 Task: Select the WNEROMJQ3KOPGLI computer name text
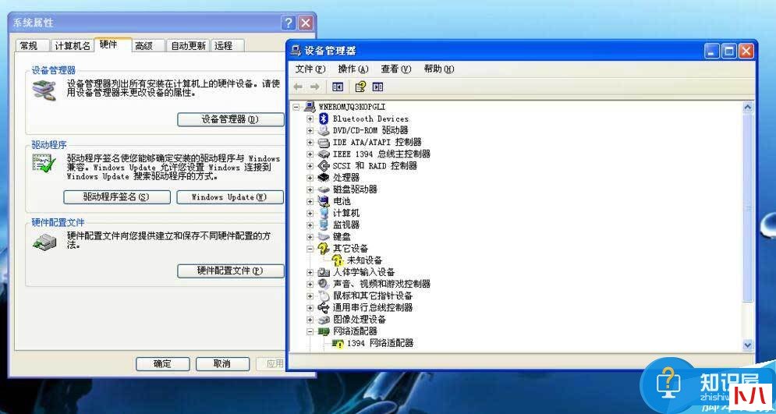pyautogui.click(x=353, y=107)
